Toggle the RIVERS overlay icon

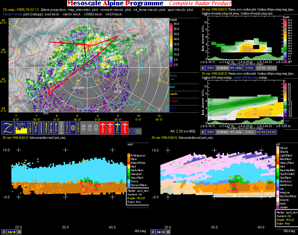(30, 128)
